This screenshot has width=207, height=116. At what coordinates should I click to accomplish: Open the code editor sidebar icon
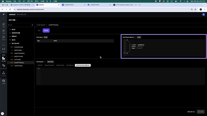4,49
